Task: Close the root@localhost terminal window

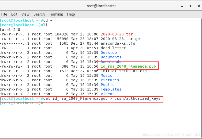Action: [x=199, y=6]
